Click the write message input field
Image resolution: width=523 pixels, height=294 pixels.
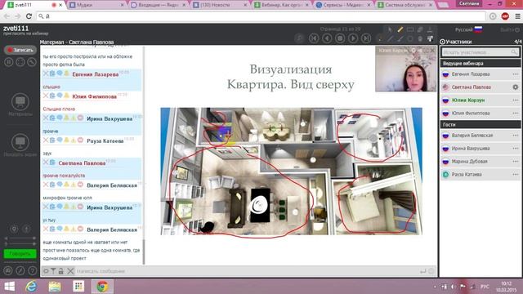click(x=247, y=271)
